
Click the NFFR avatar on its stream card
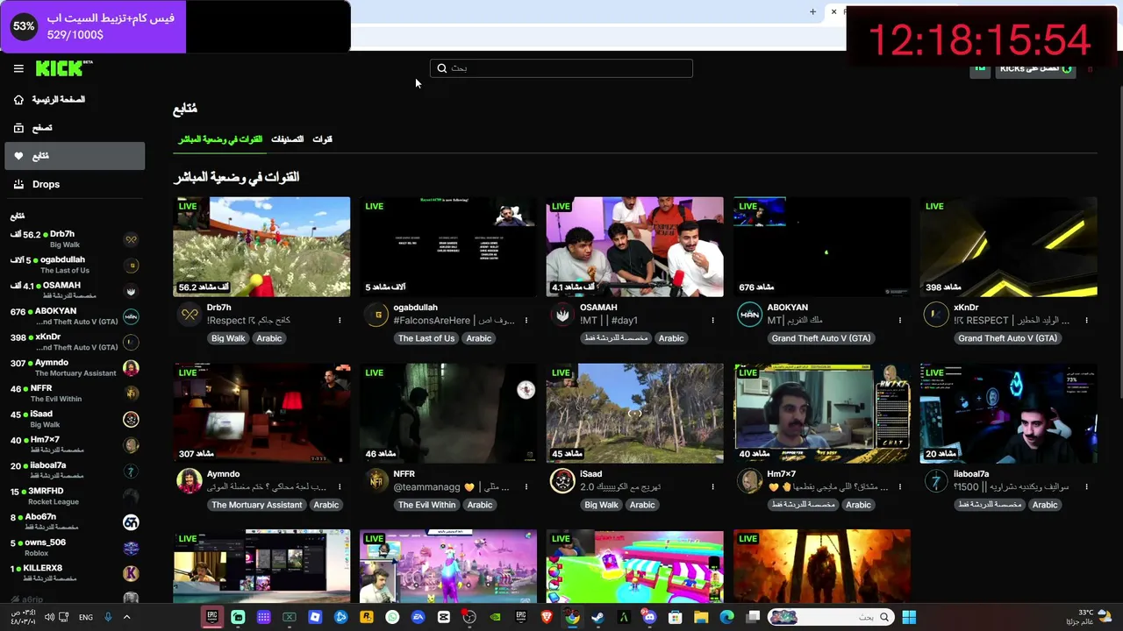coord(376,481)
